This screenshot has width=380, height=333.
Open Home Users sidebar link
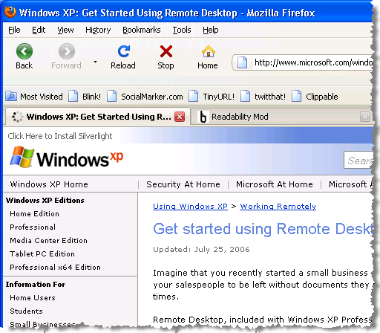[33, 298]
